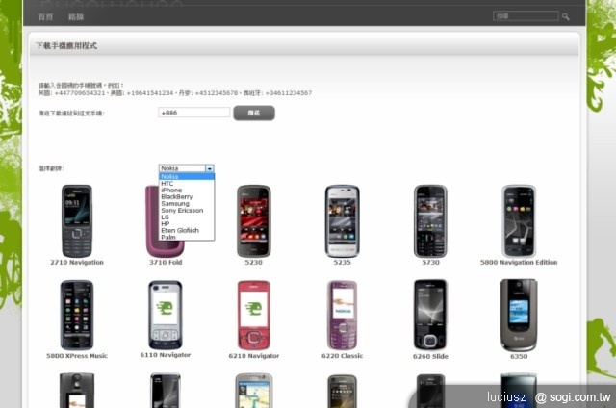Select the 5230 phone image

coord(254,221)
